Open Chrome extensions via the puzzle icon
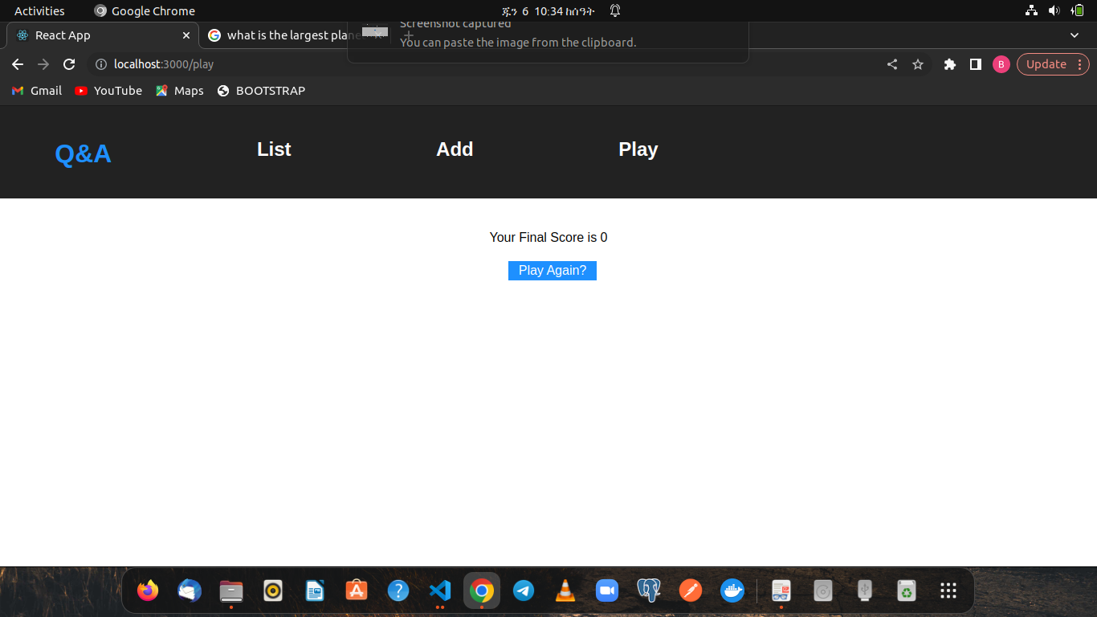The image size is (1097, 617). click(x=949, y=64)
